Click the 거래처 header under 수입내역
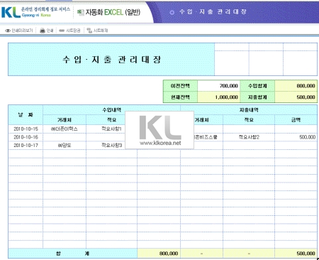Image resolution: width=319 pixels, height=260 pixels. pyautogui.click(x=65, y=120)
